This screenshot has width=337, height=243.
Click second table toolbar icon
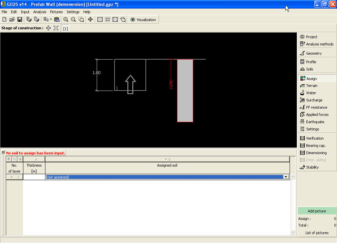14,159
